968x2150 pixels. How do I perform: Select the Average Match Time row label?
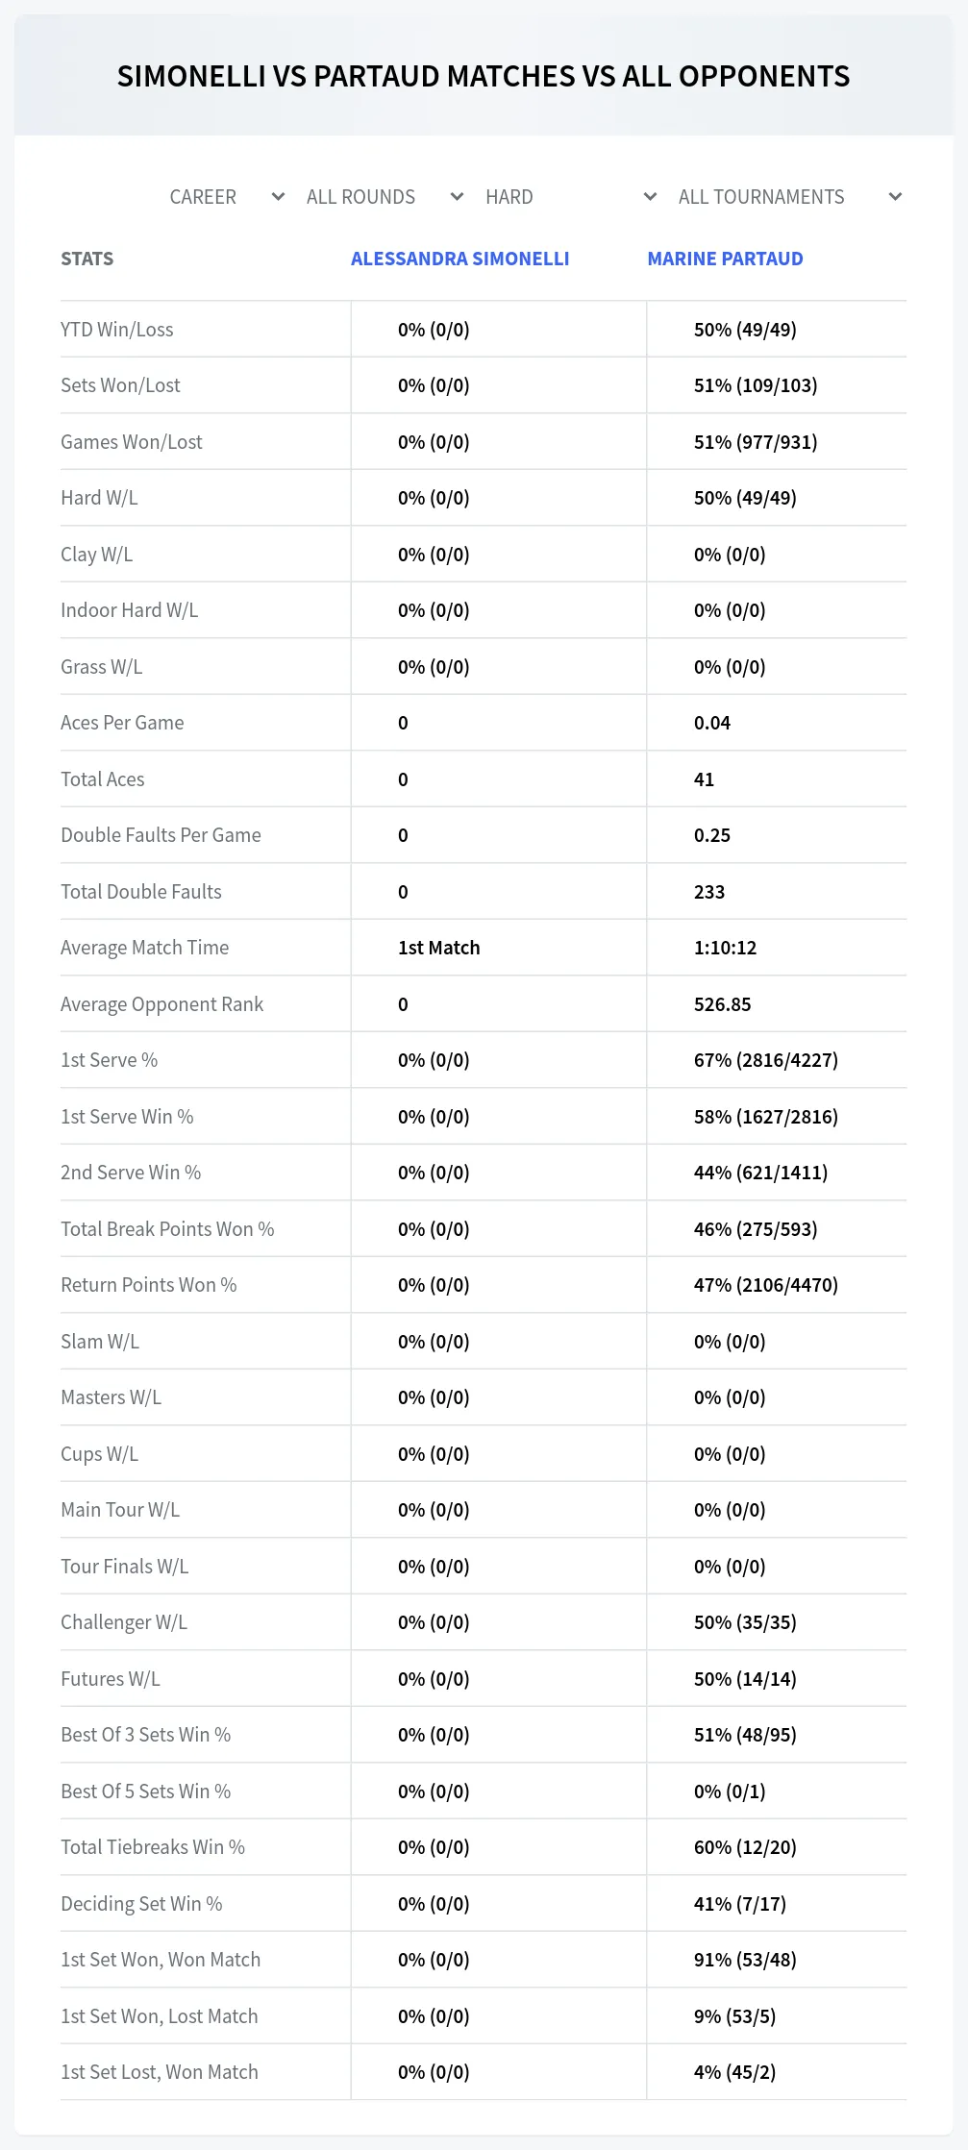point(144,948)
